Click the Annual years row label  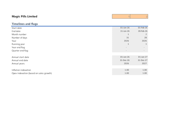tap(18, 64)
